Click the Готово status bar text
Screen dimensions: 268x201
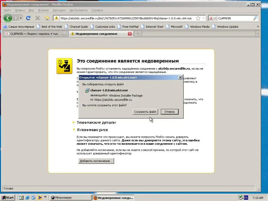8,188
